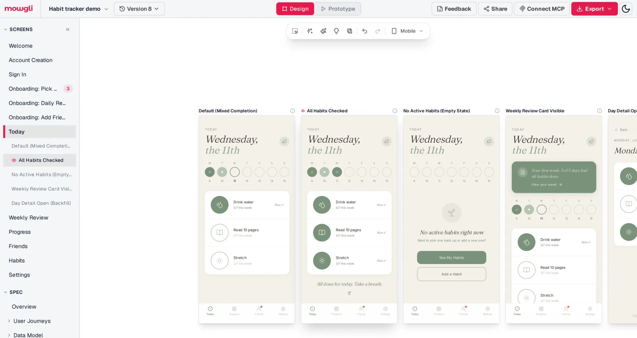This screenshot has height=338, width=637.
Task: Click document icon in weekly review card
Action: point(523,172)
